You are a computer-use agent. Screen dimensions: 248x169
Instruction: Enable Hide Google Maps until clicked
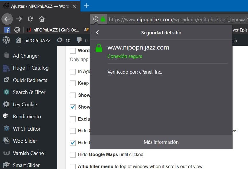point(73,155)
